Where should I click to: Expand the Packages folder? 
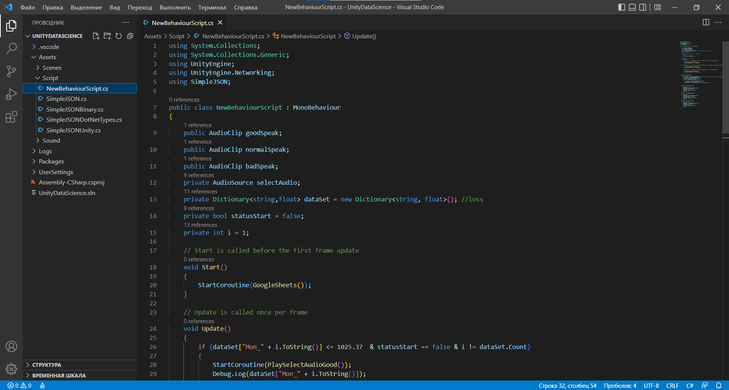point(80,161)
